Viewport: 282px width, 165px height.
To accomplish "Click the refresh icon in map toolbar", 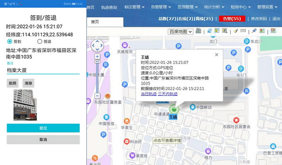I will tap(209, 31).
